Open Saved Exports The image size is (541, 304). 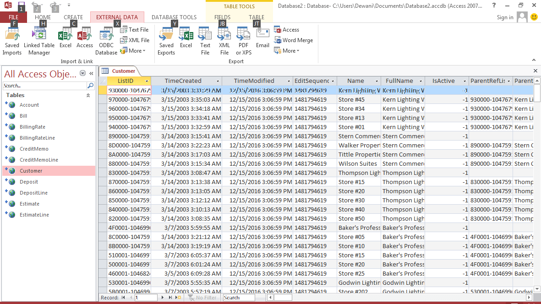coord(166,41)
